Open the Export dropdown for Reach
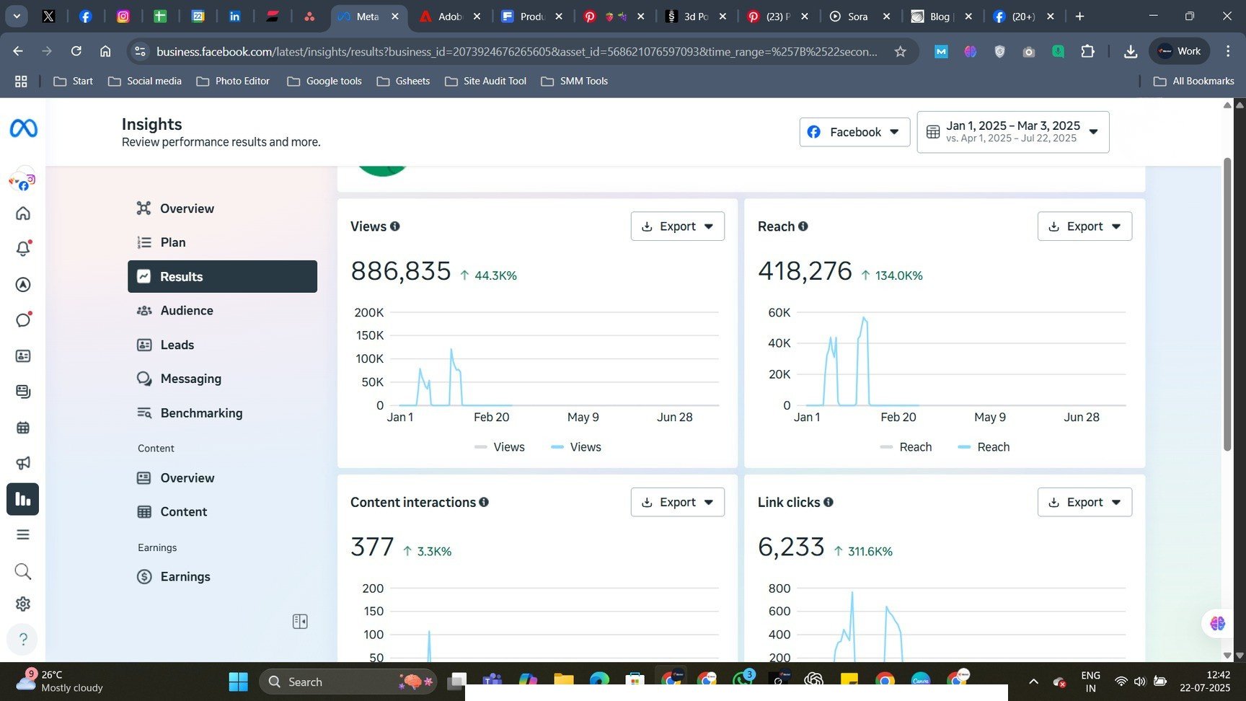This screenshot has width=1246, height=701. pos(1084,226)
